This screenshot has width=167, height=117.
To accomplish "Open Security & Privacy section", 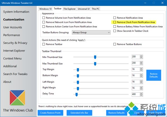I will (x=15, y=43).
